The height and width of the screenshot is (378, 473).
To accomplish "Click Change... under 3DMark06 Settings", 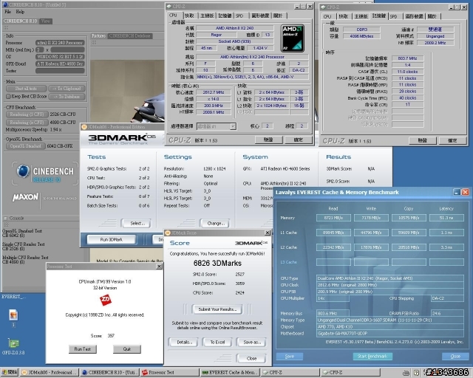I will pos(214,224).
